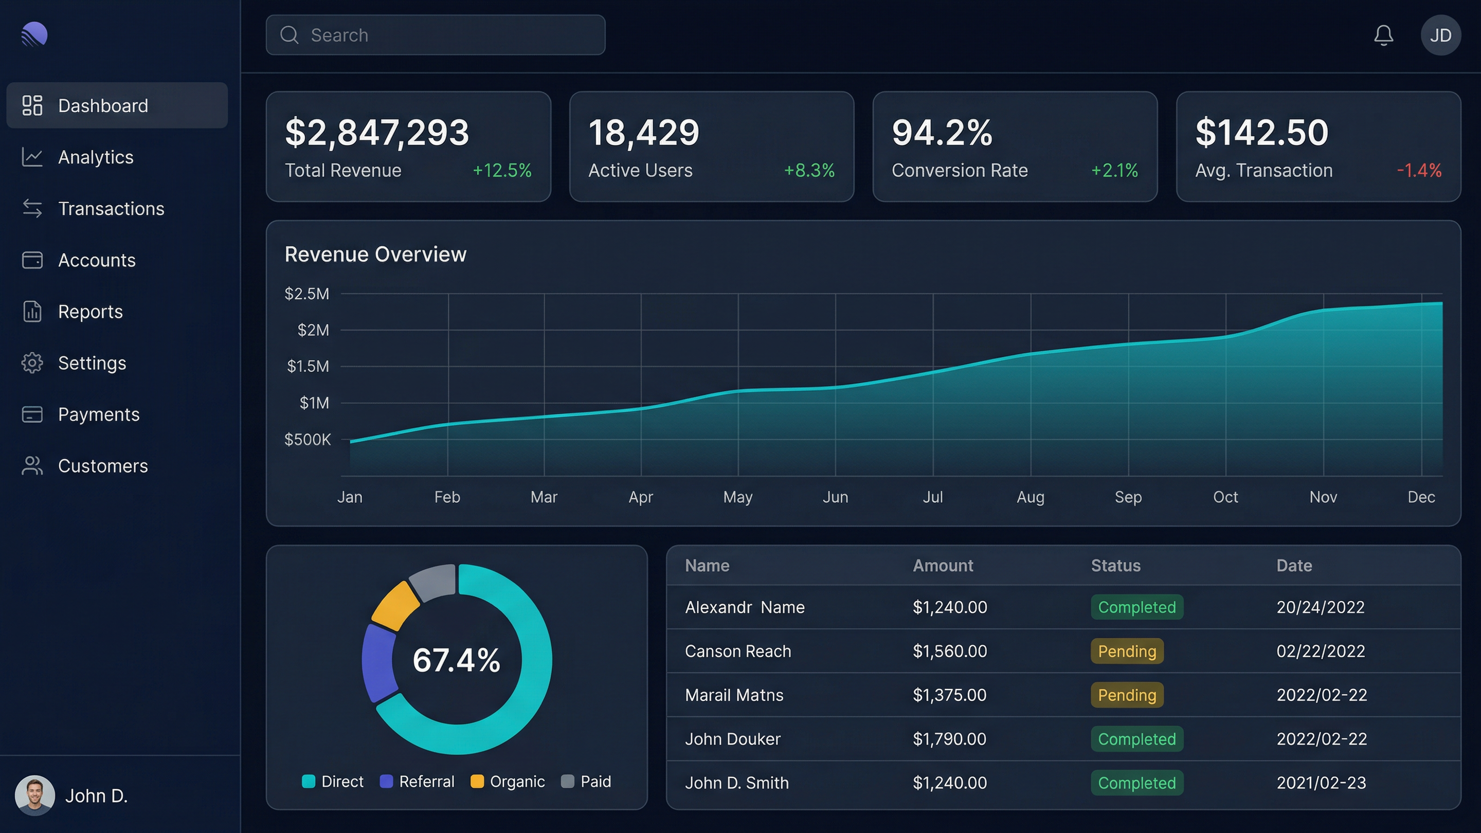This screenshot has width=1481, height=833.
Task: Click Pending badge for Canson Reach
Action: pyautogui.click(x=1127, y=651)
